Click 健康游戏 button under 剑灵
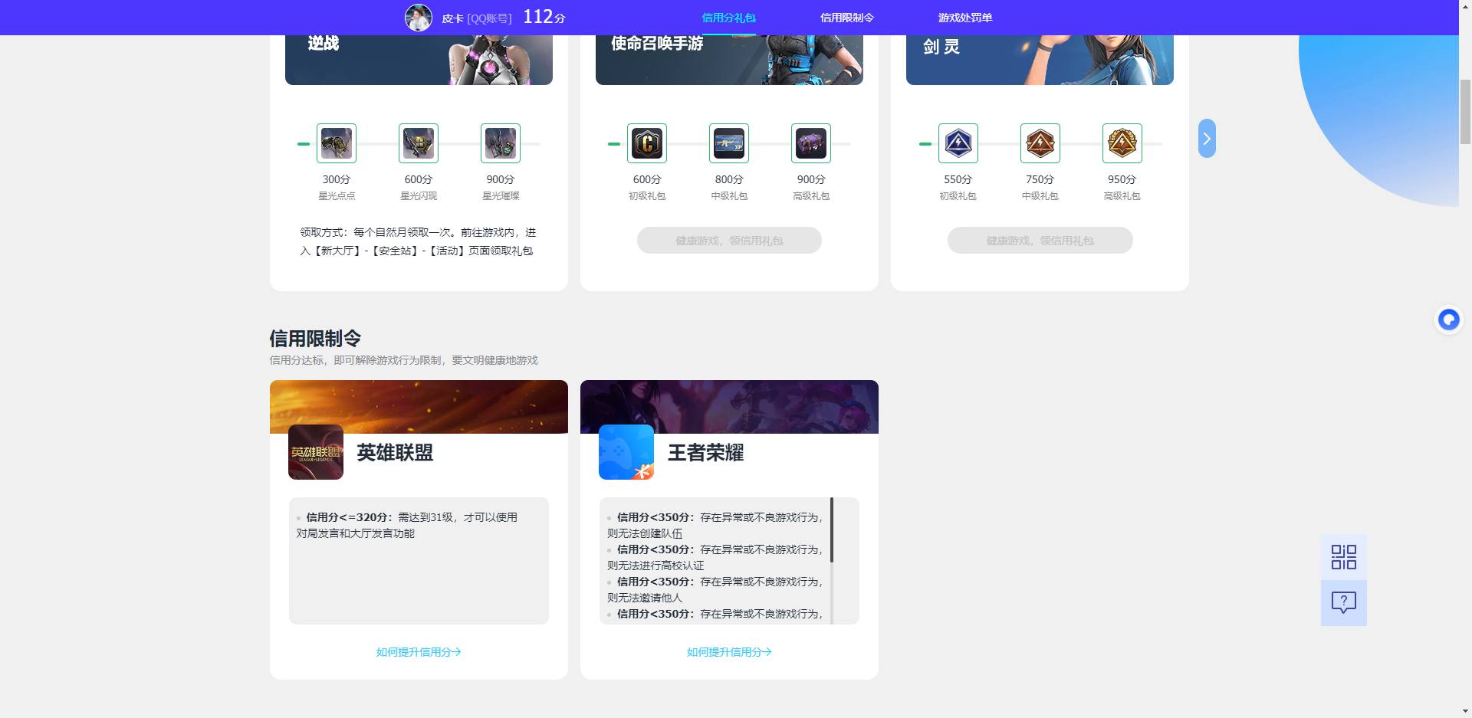This screenshot has width=1472, height=718. [x=1040, y=241]
